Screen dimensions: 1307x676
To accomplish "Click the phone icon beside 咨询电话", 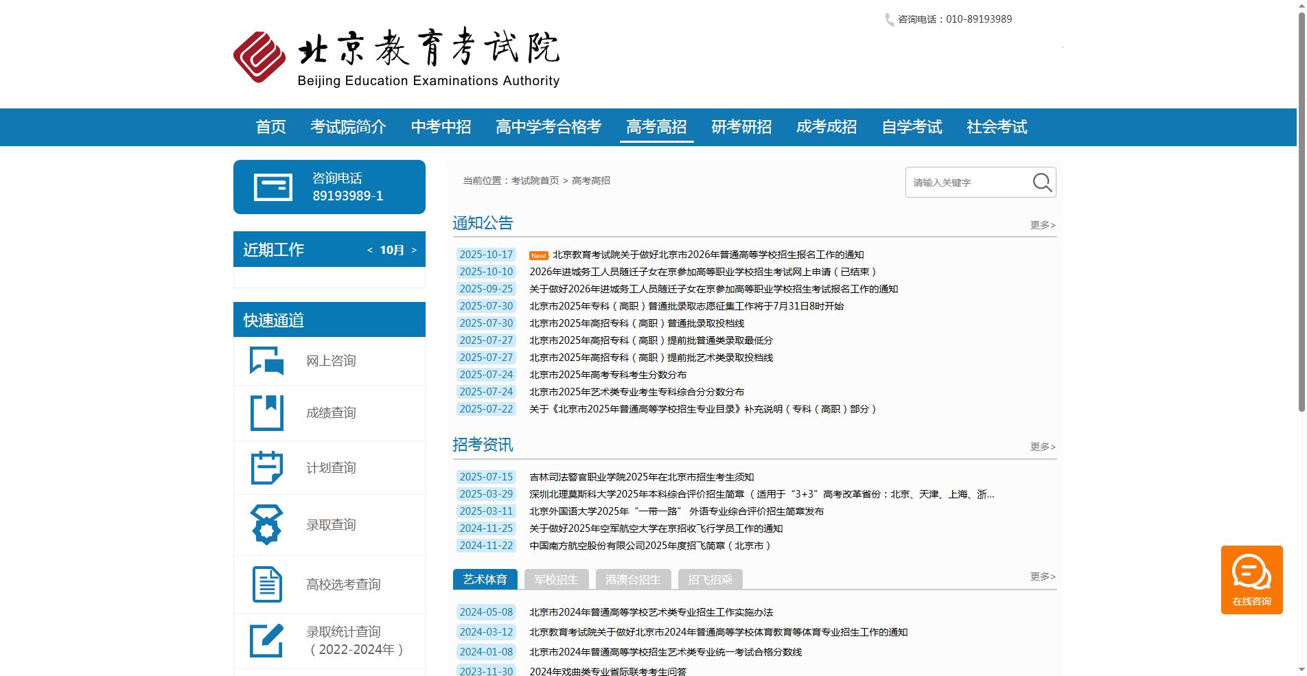I will (889, 19).
